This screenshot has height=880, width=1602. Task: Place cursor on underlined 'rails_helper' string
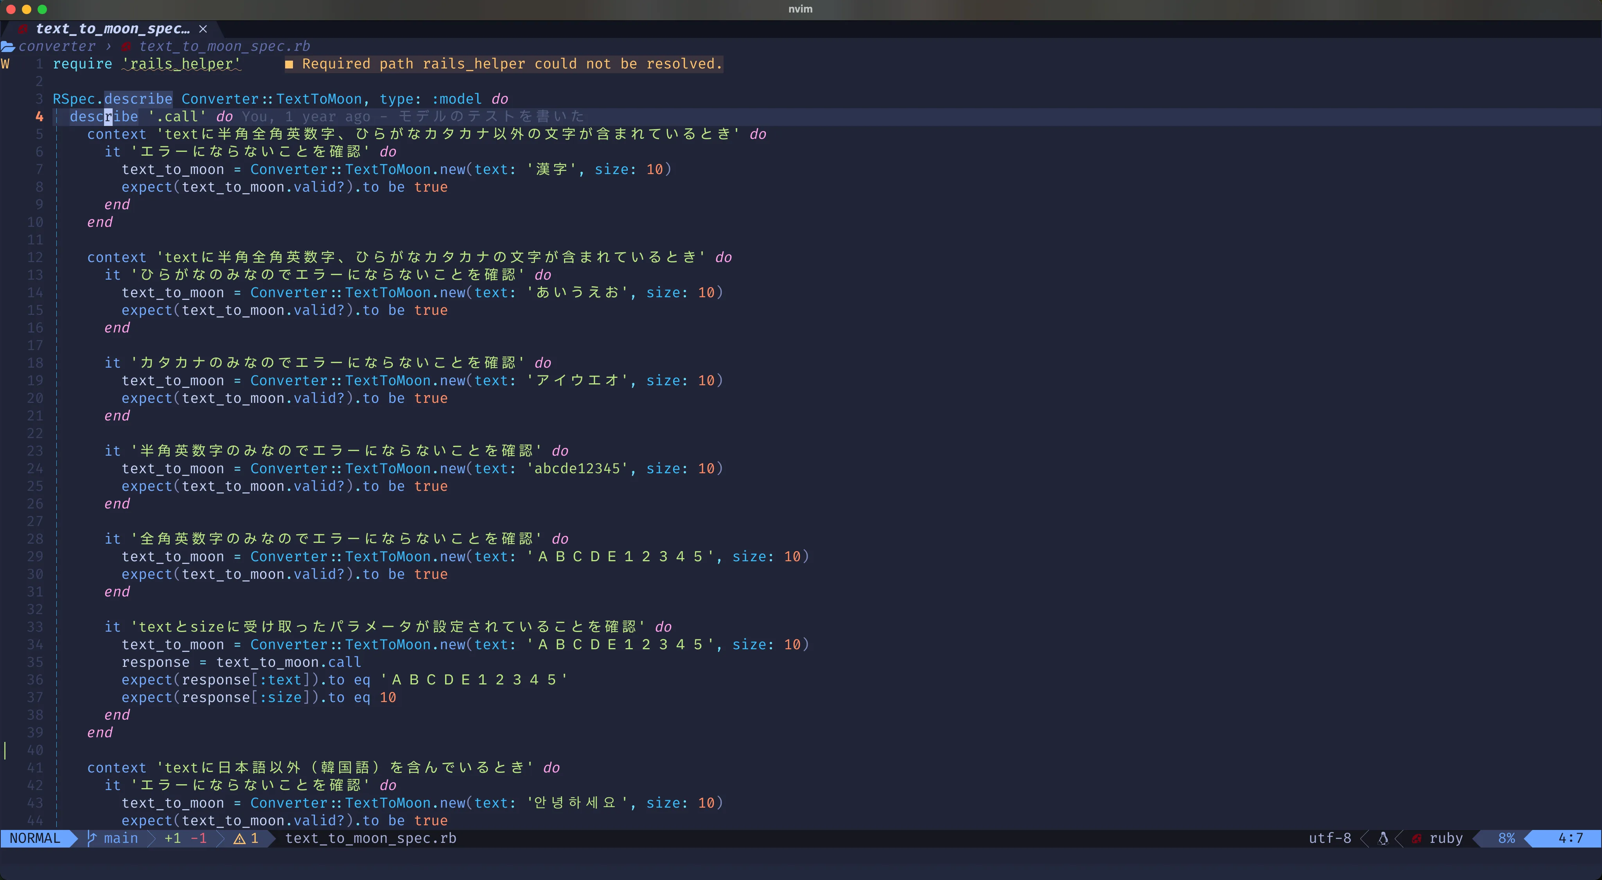tap(181, 64)
